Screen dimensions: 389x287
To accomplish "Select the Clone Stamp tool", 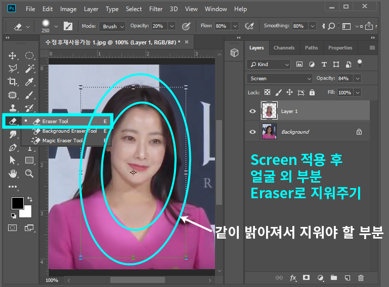I will tap(13, 108).
